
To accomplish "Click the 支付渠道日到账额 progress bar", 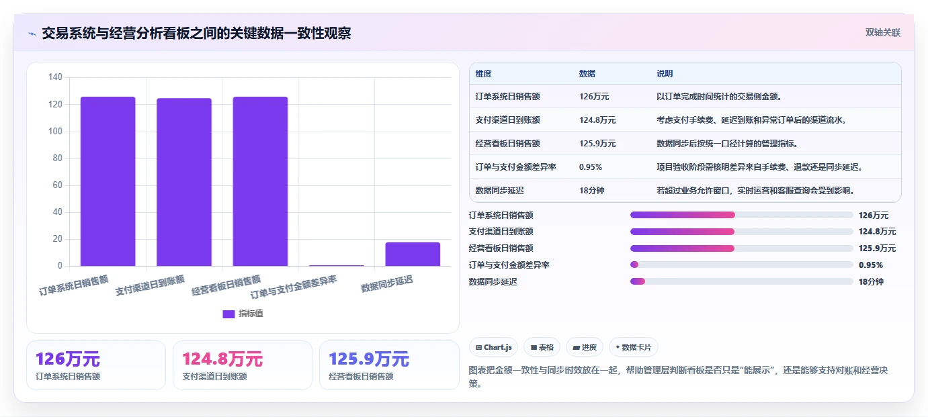I will 741,232.
